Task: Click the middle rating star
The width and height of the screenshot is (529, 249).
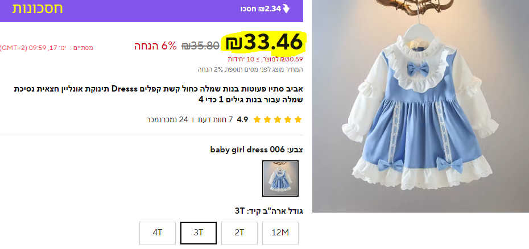Action: (x=278, y=119)
